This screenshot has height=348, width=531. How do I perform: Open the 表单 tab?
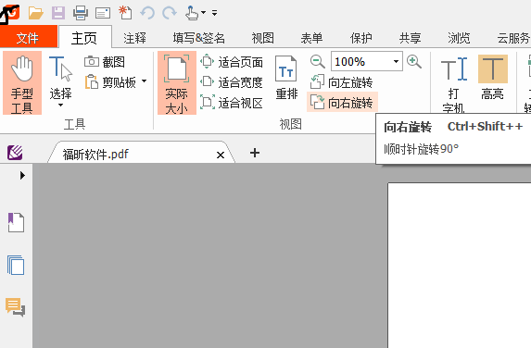click(x=311, y=38)
